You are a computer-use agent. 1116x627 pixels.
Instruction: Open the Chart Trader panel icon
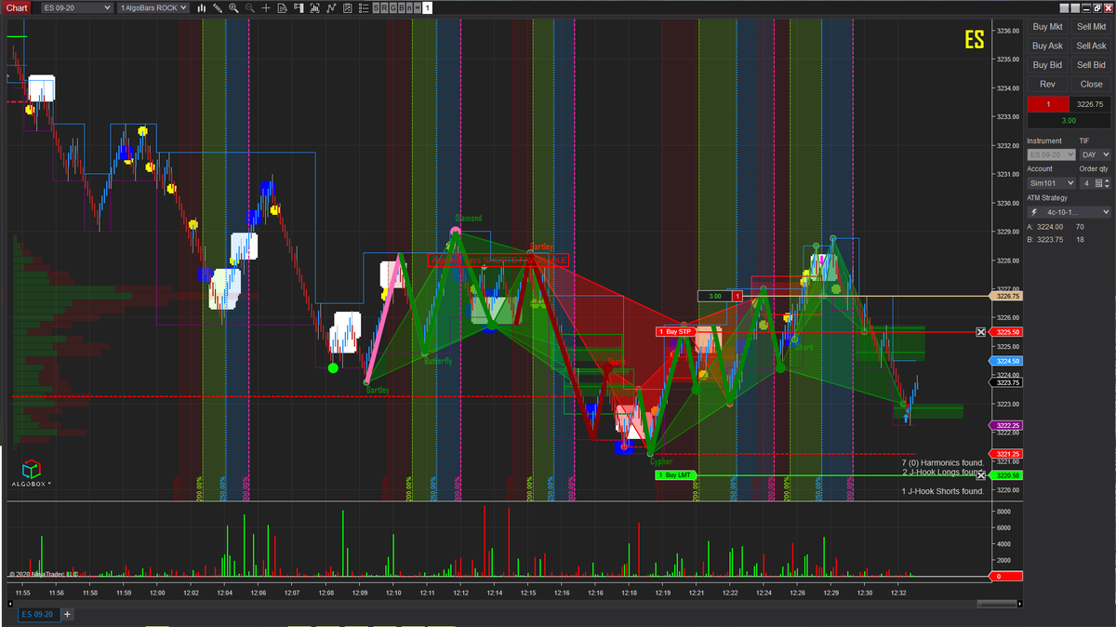(x=299, y=8)
